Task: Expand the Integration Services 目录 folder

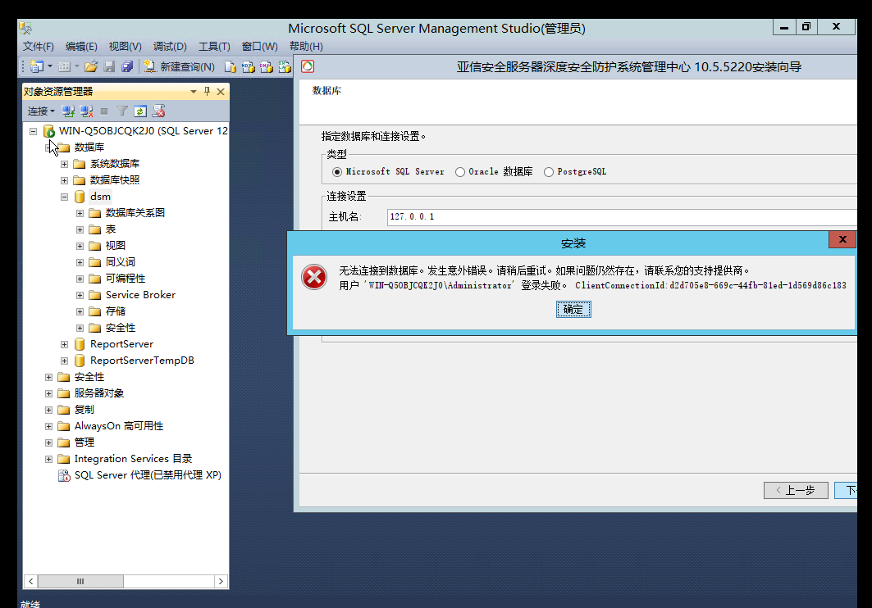Action: click(49, 459)
